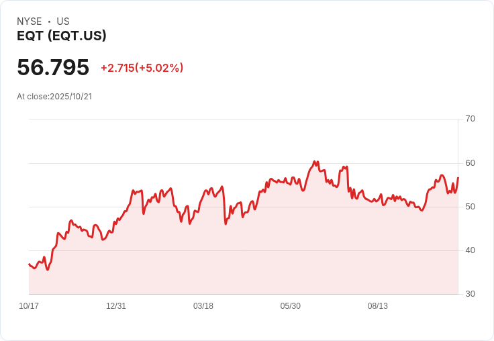Open the EQT (EQT.US) stock title

click(62, 36)
